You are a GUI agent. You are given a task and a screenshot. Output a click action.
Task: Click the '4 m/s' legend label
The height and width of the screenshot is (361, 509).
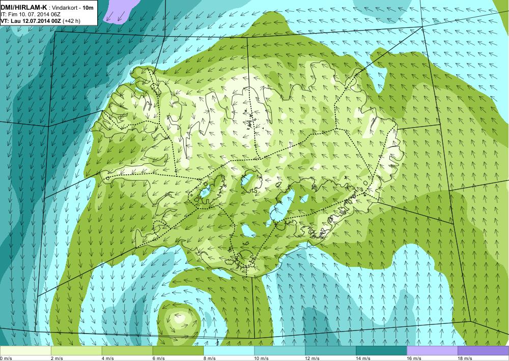click(x=108, y=358)
